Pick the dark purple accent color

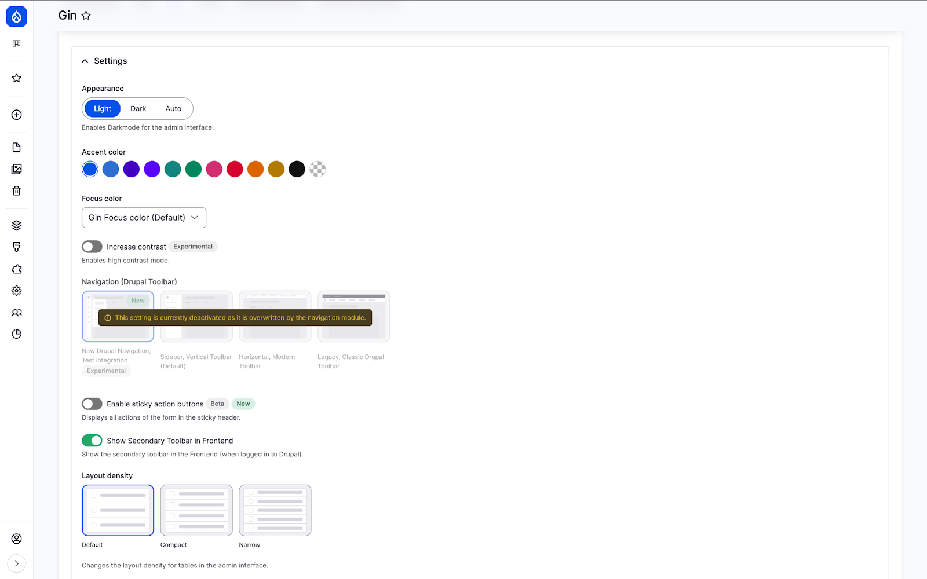[132, 169]
